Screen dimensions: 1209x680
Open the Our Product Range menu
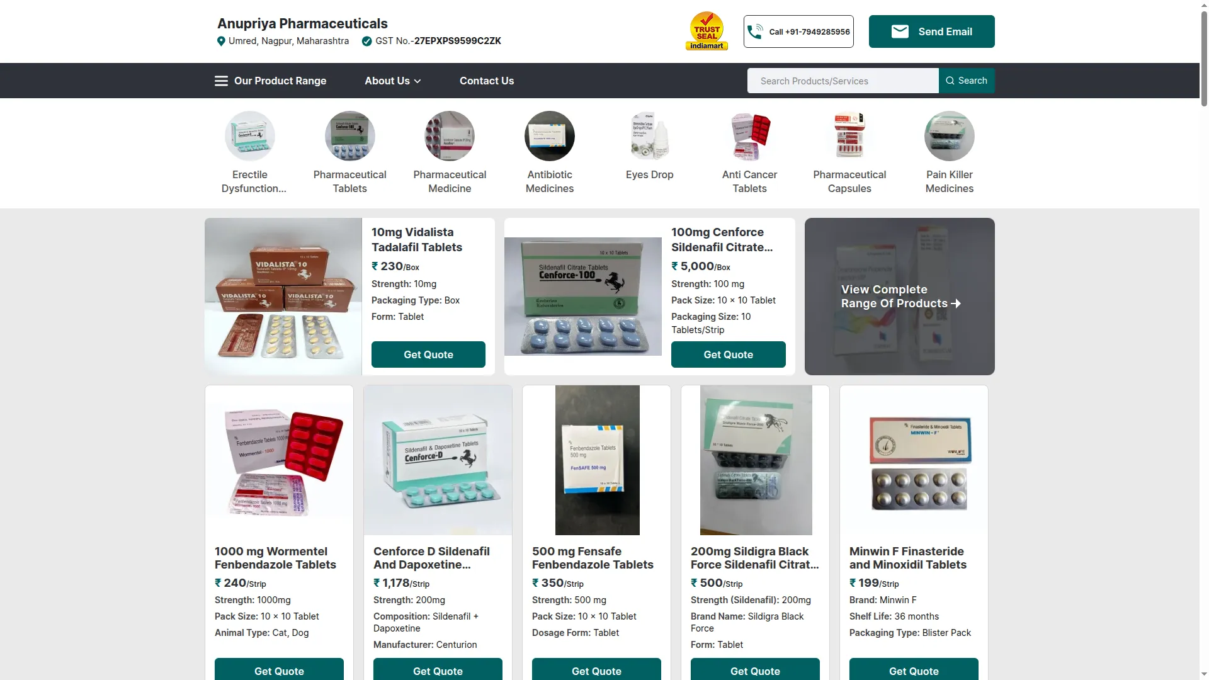270,81
